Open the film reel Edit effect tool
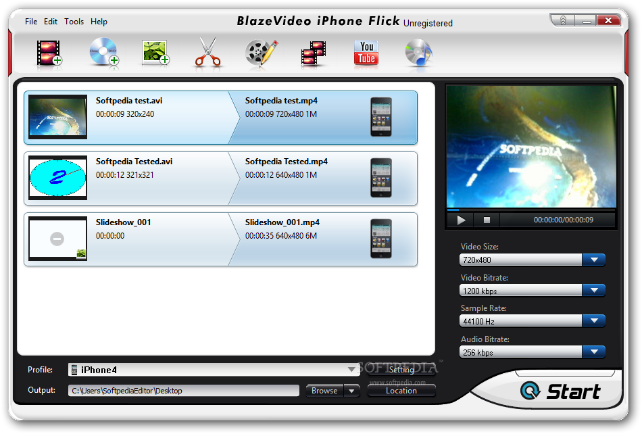The height and width of the screenshot is (434, 642). 262,53
